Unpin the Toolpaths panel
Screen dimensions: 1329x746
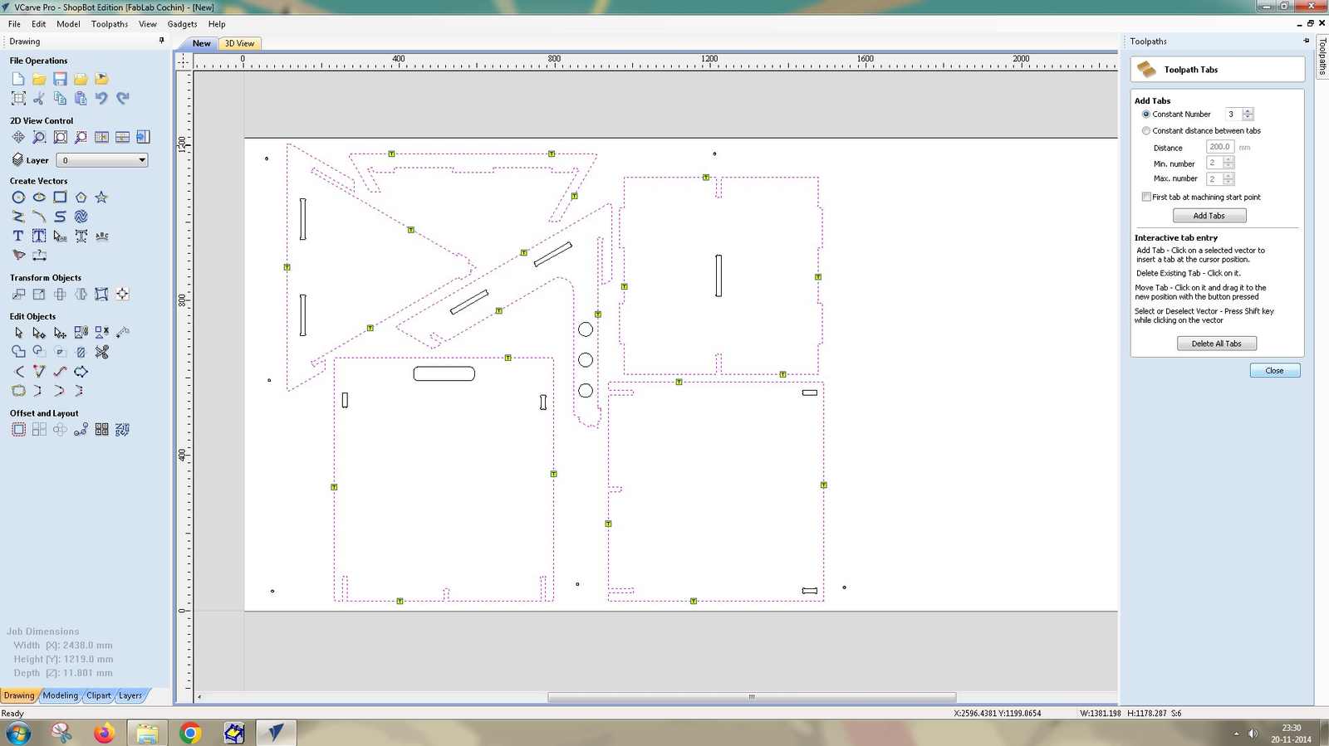(x=1306, y=41)
